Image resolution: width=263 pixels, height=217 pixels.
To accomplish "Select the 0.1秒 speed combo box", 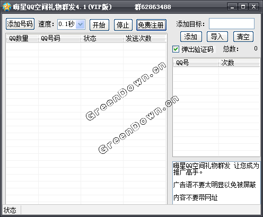I will pyautogui.click(x=71, y=24).
